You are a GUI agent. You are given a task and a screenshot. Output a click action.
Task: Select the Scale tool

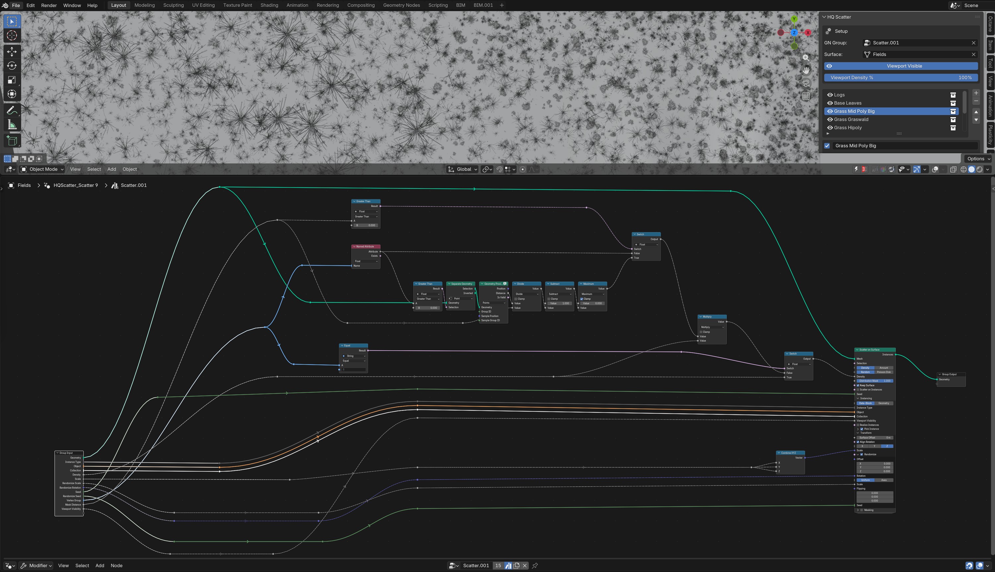[x=12, y=80]
